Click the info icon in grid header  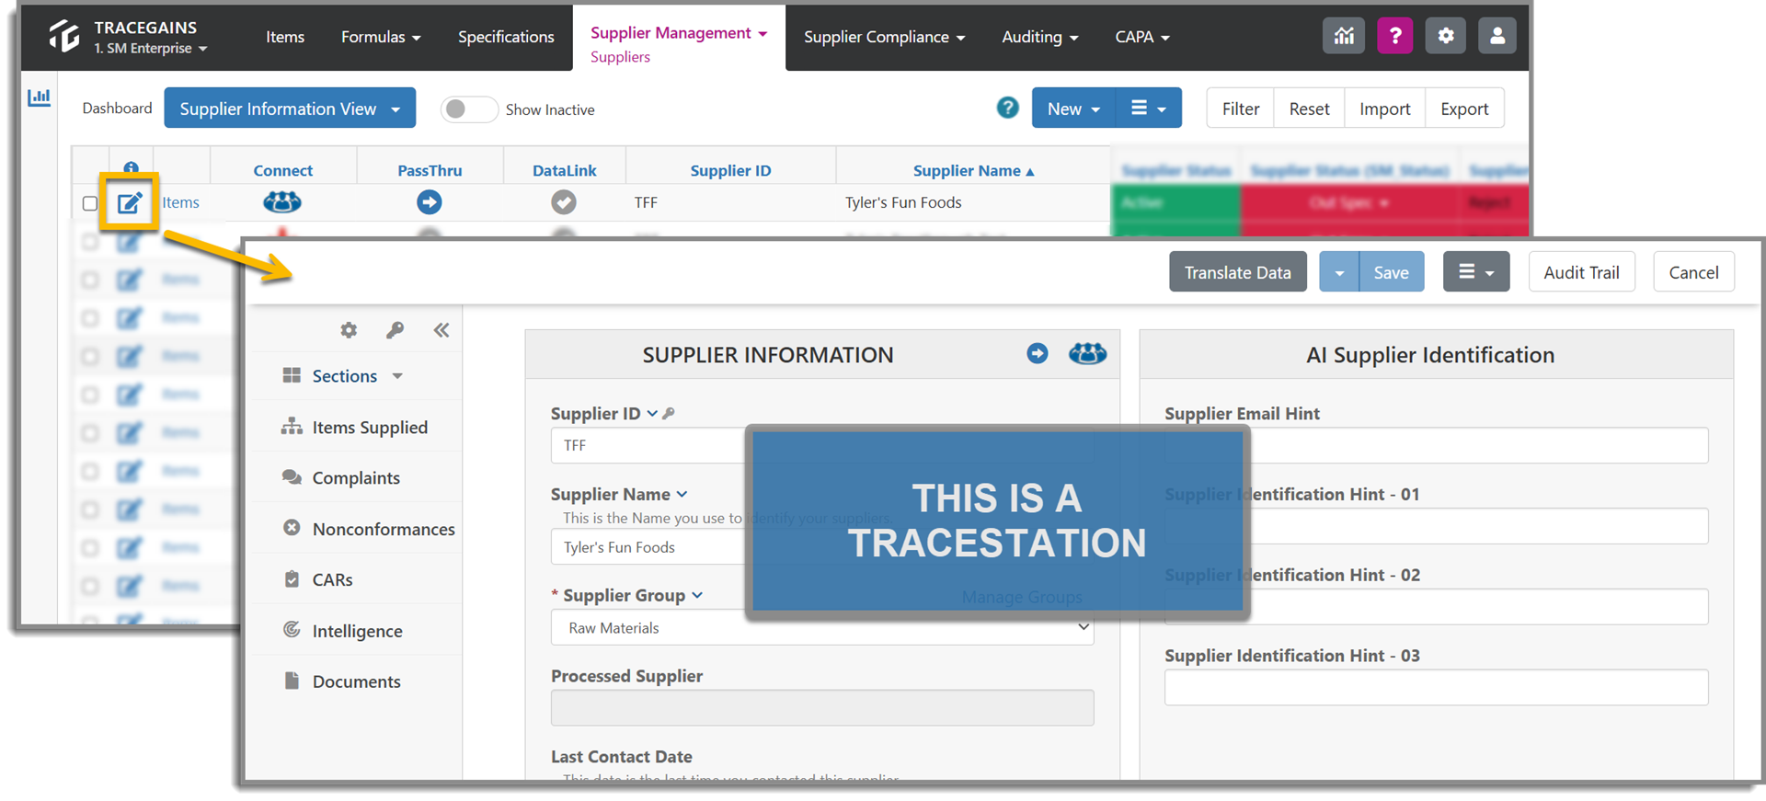(x=131, y=167)
